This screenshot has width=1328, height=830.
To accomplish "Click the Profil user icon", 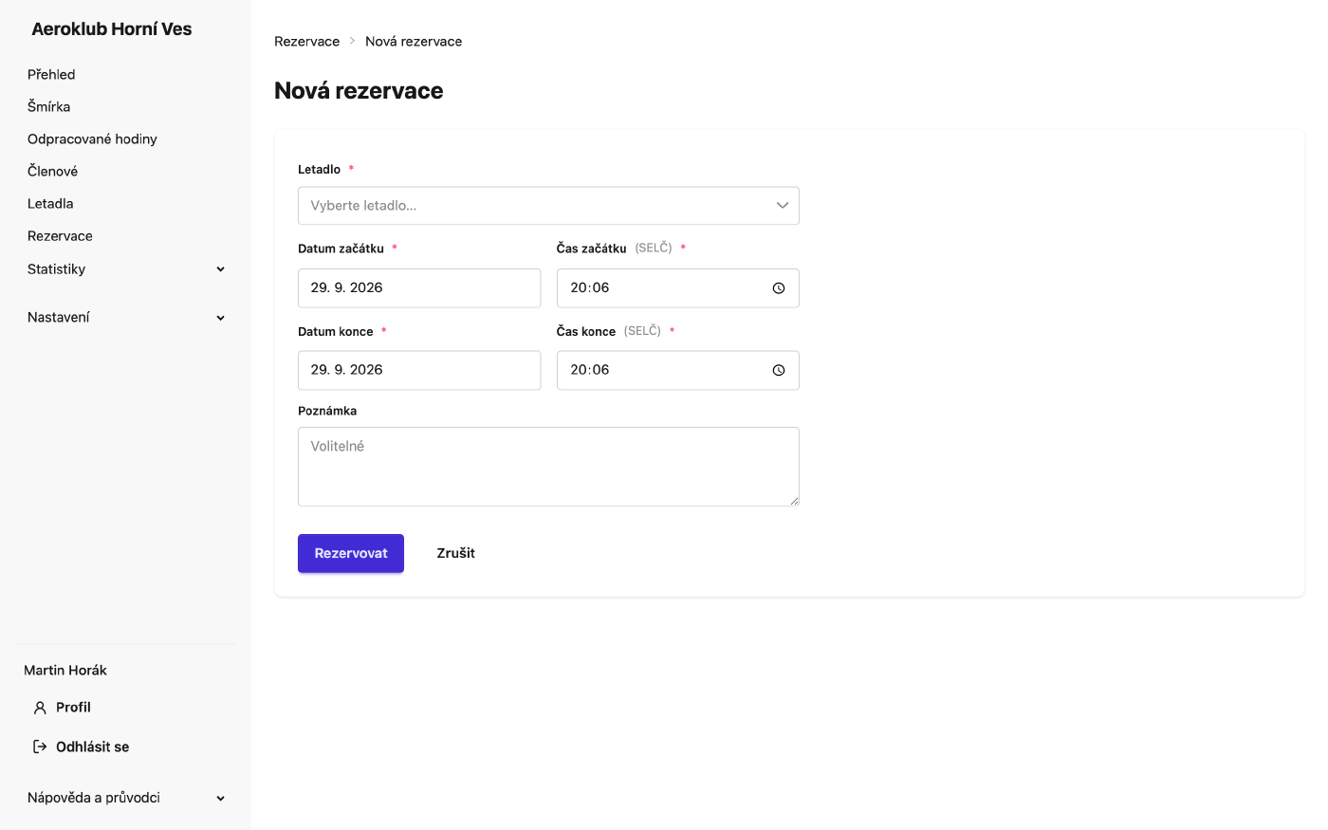I will click(40, 708).
